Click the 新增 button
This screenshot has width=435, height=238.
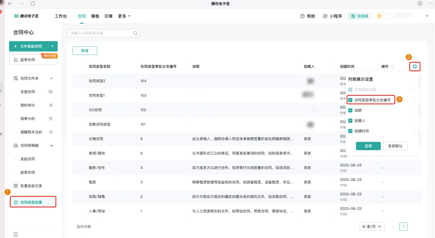(85, 51)
